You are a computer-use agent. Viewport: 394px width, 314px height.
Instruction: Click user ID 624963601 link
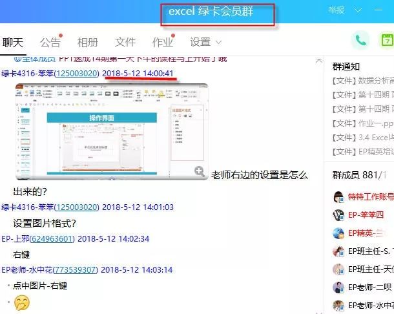52,238
